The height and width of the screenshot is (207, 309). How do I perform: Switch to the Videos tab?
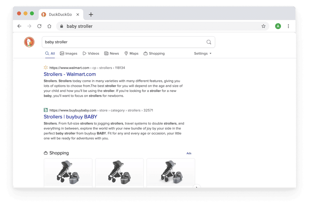click(x=91, y=53)
